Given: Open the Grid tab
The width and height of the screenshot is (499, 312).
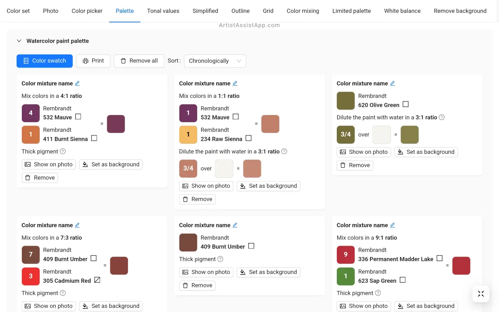Looking at the screenshot, I should pyautogui.click(x=268, y=11).
